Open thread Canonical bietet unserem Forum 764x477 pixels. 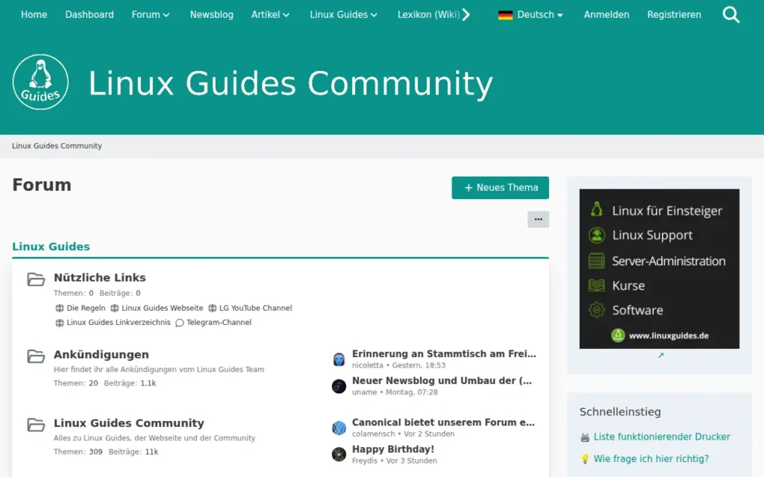pyautogui.click(x=443, y=423)
